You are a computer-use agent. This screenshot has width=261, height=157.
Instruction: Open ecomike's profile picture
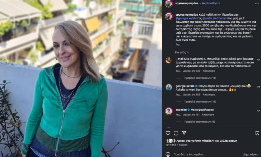pyautogui.click(x=169, y=111)
